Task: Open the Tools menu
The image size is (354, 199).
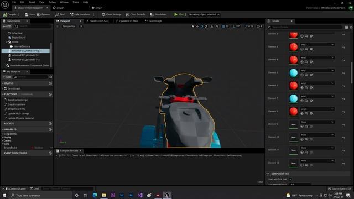Action: (x=76, y=2)
